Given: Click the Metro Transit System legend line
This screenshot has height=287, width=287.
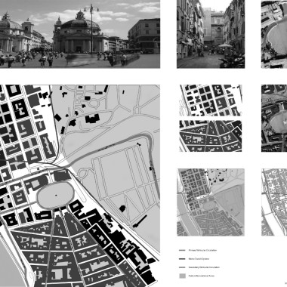Looking at the screenshot, I should [x=182, y=259].
